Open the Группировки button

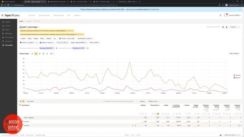pos(30,101)
